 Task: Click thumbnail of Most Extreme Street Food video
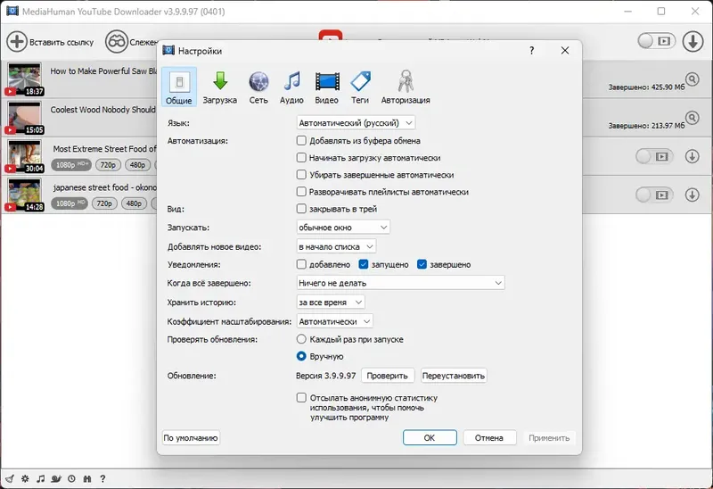click(25, 156)
